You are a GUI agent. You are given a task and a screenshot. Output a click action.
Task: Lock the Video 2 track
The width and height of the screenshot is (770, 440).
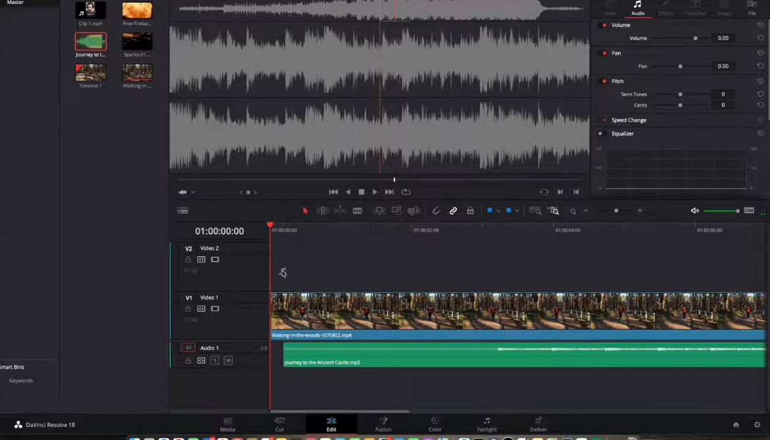pyautogui.click(x=187, y=259)
